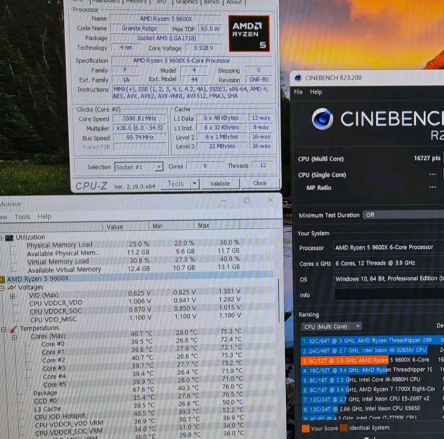Screen dimensions: 444x439
Task: Select the AMD Ryzen 5 9600X tree row
Action: pyautogui.click(x=136, y=278)
